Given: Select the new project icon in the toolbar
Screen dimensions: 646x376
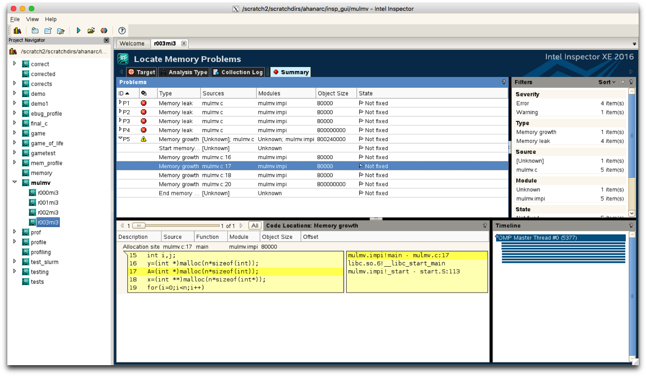Looking at the screenshot, I should pos(35,30).
